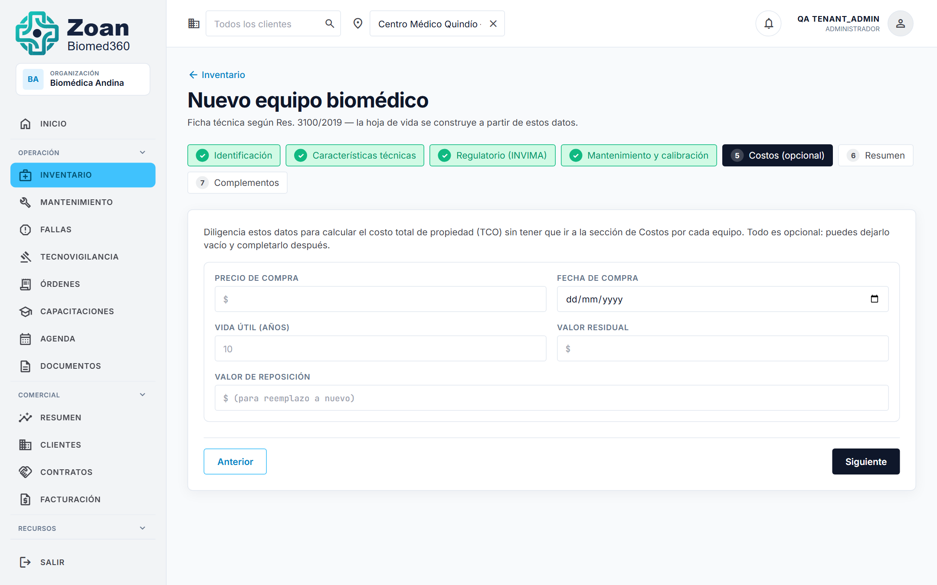
Task: Expand the Recursos section
Action: pyautogui.click(x=143, y=528)
